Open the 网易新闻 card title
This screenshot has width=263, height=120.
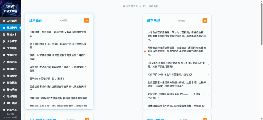[35, 20]
